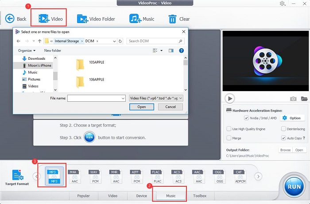The image size is (310, 204).
Task: Open VideoProc settings gear
Action: click(x=283, y=4)
